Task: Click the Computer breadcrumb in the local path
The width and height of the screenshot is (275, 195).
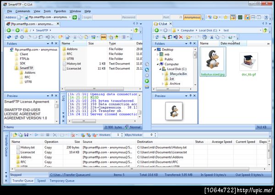Action: [187, 30]
